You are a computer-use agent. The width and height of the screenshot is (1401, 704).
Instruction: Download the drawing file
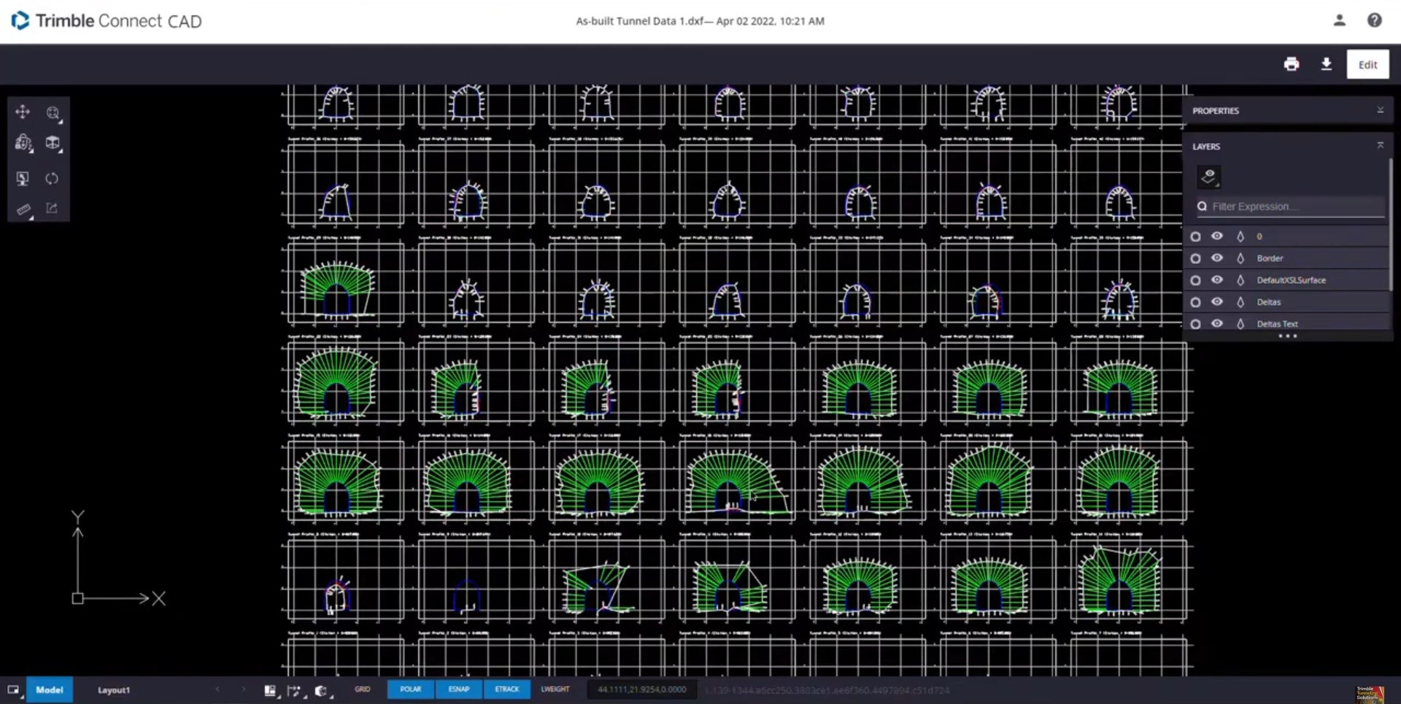(x=1326, y=64)
